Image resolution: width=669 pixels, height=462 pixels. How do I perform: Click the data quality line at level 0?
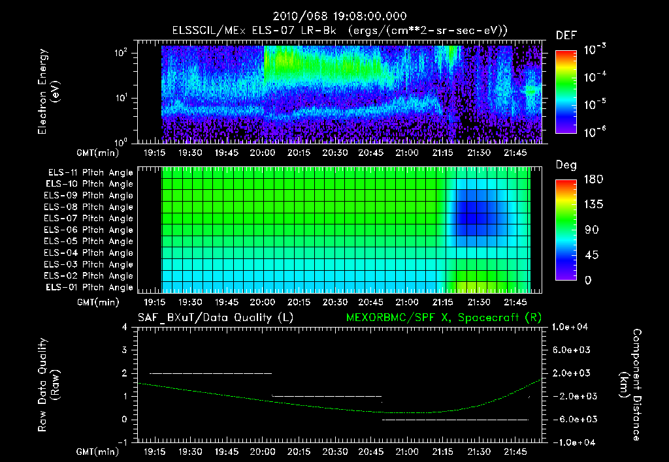click(455, 420)
